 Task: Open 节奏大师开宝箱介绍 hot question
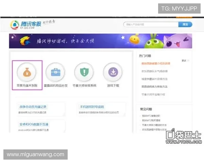click(153, 94)
